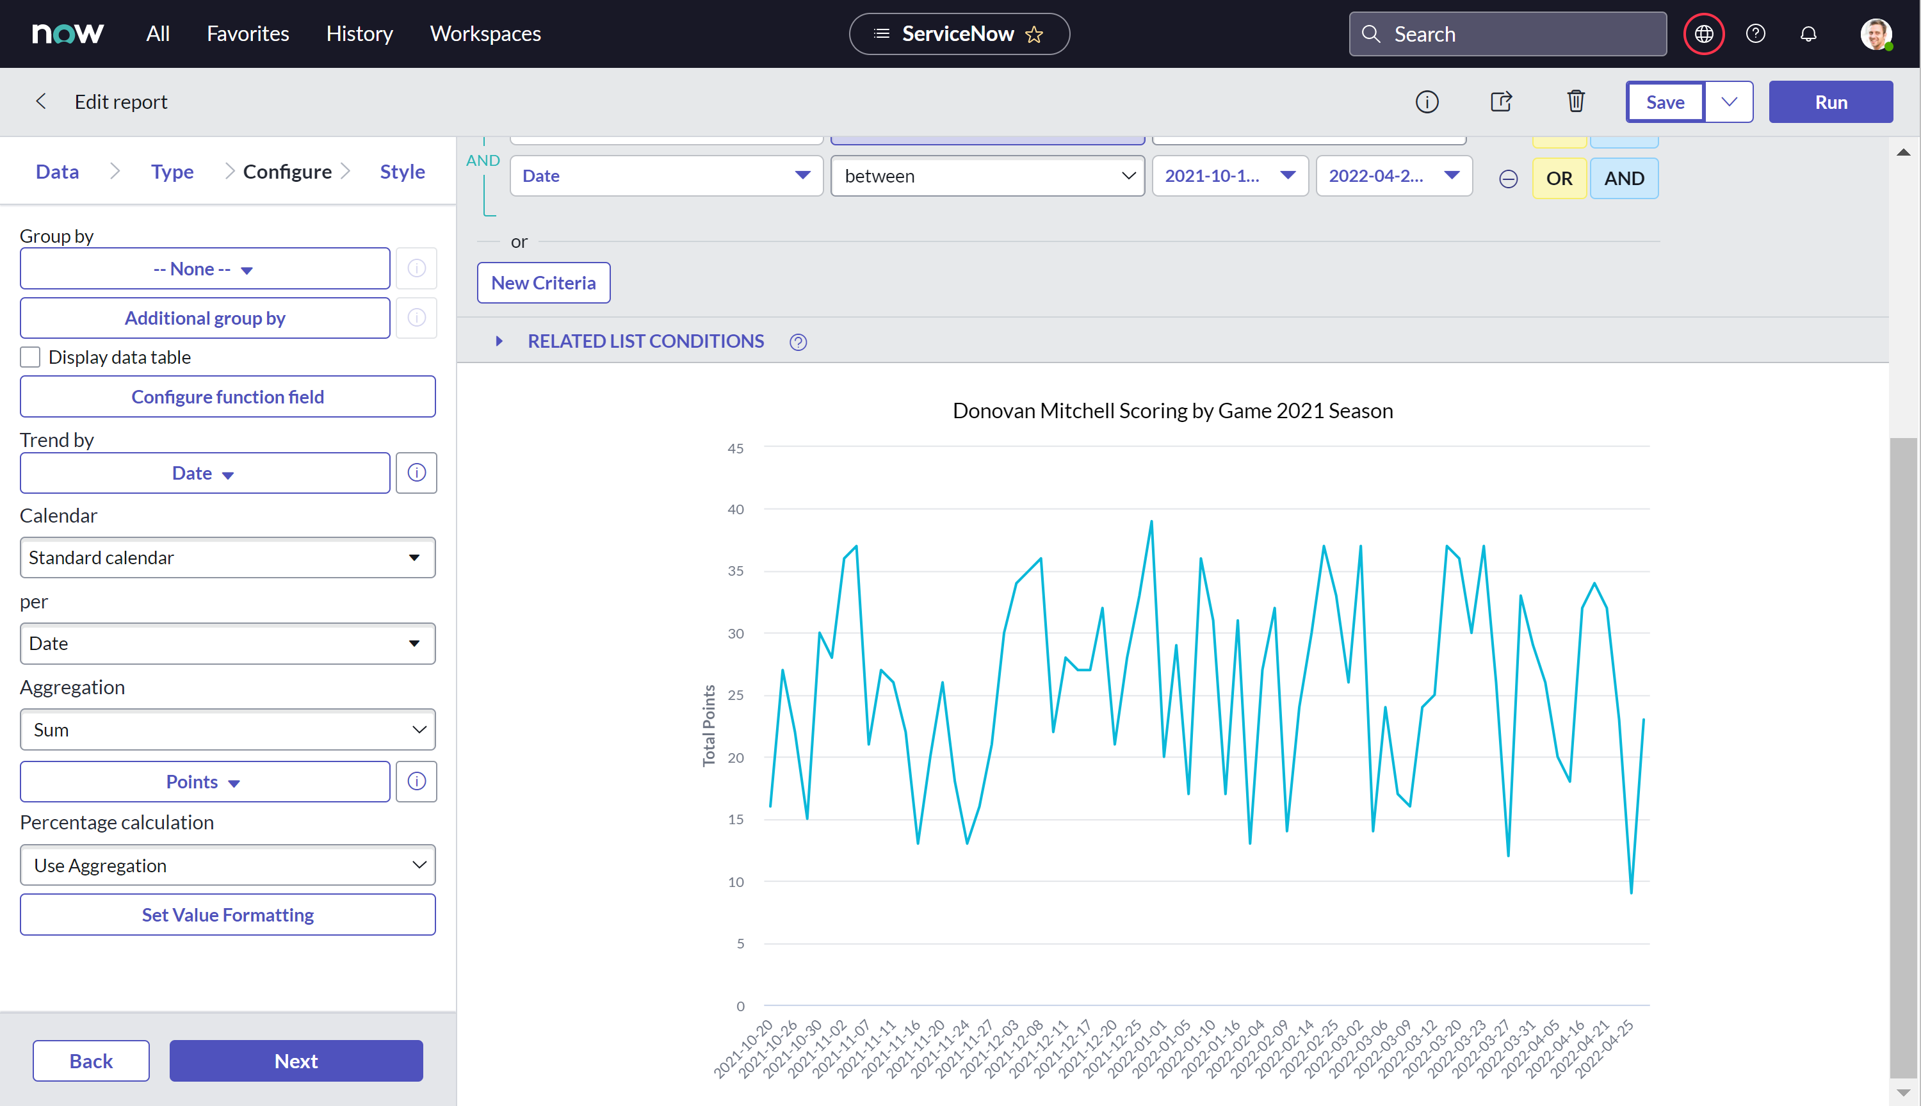Add an OR condition to Date row

pyautogui.click(x=1559, y=179)
